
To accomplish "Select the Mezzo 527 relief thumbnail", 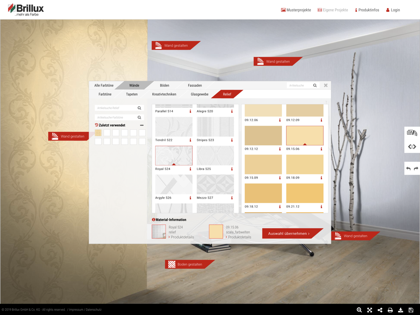I will (x=215, y=184).
